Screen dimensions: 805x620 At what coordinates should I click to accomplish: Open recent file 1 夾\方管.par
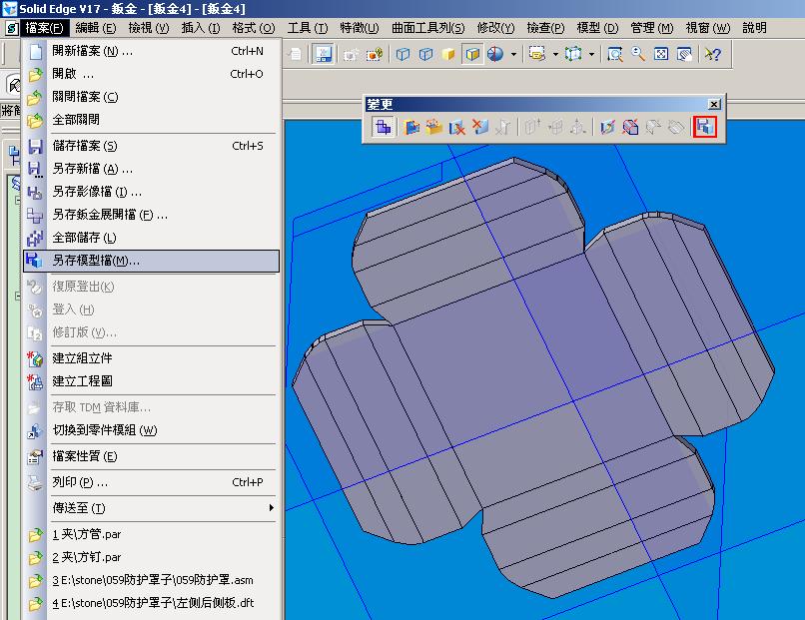click(x=152, y=534)
